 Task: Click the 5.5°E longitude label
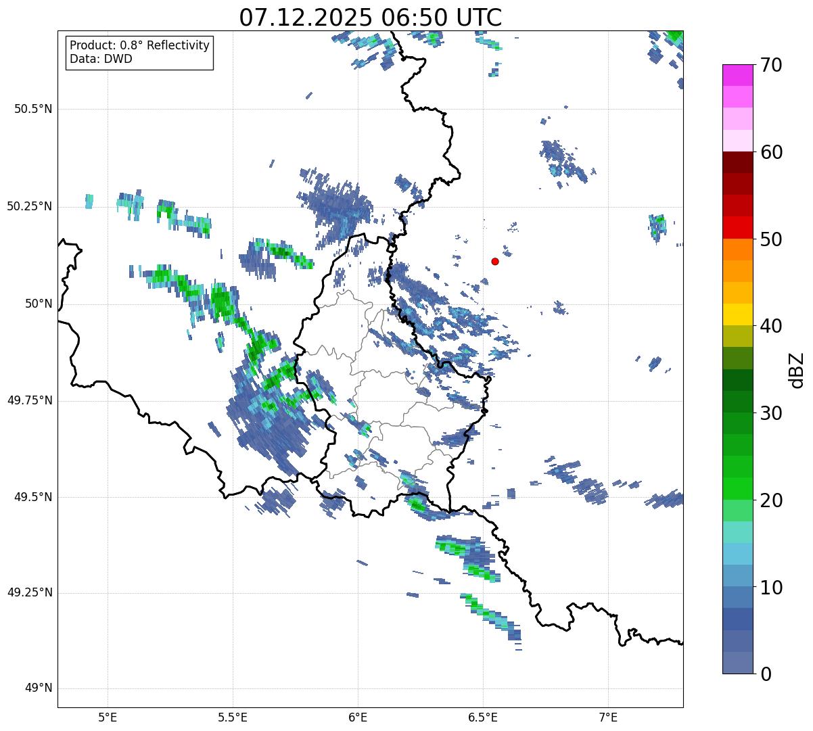click(x=233, y=717)
